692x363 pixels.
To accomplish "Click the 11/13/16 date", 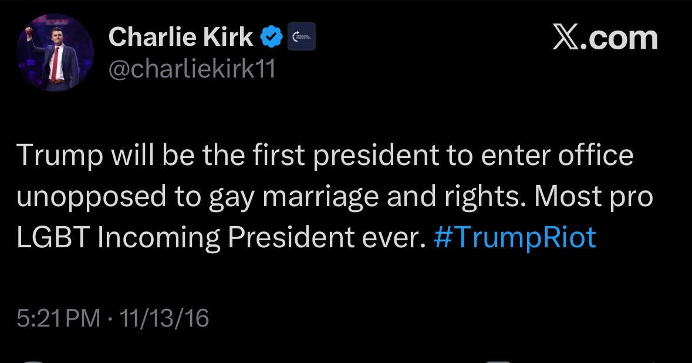I will pos(166,318).
